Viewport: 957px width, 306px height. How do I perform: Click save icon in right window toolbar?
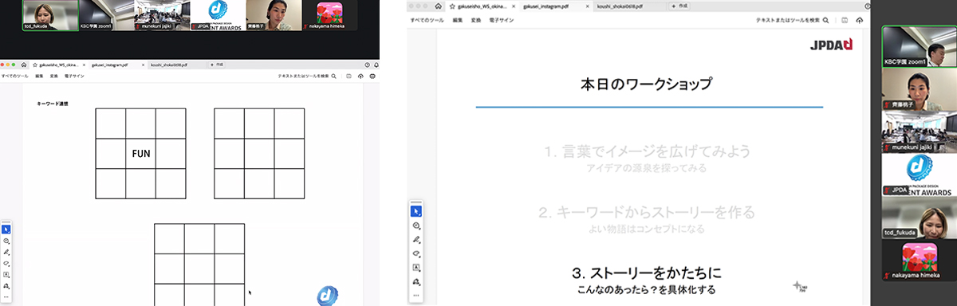point(845,19)
